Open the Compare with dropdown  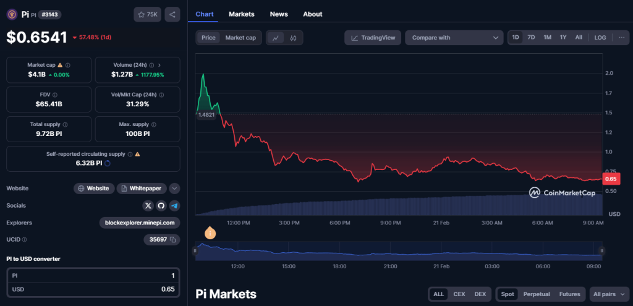click(x=454, y=38)
